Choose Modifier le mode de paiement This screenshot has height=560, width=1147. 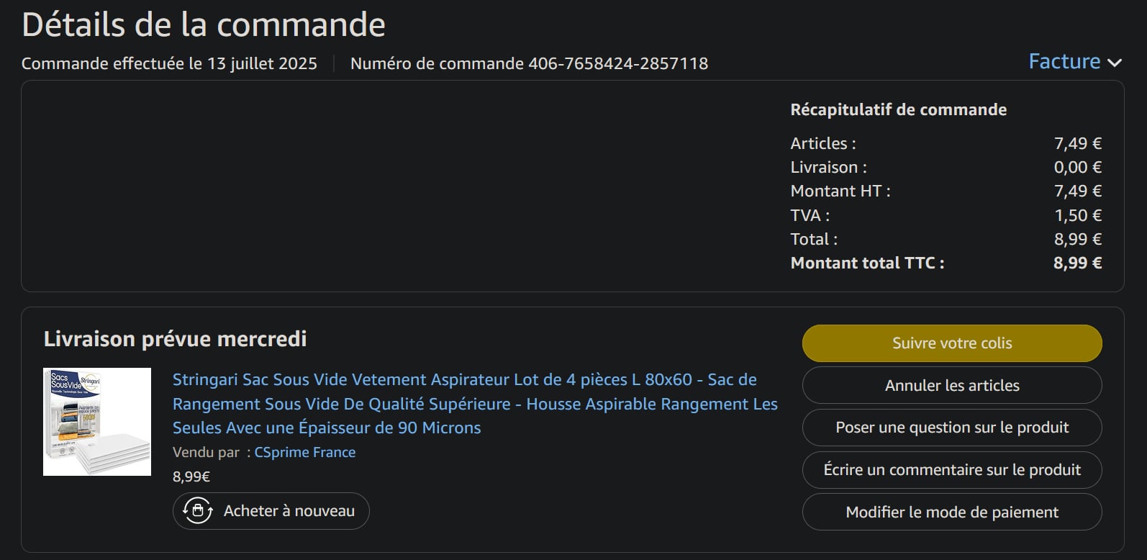pyautogui.click(x=951, y=512)
